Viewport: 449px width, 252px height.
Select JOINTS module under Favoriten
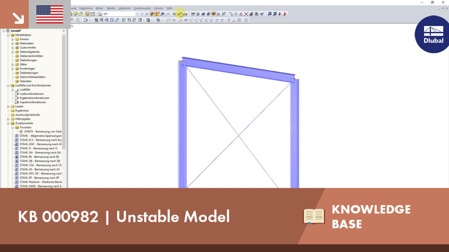(x=43, y=132)
